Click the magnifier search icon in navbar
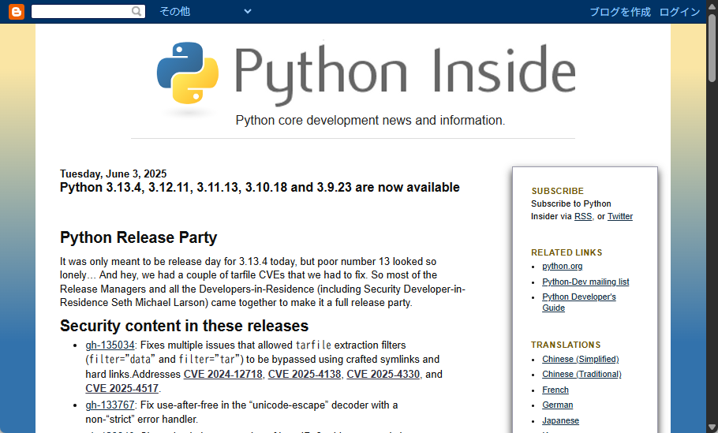718x433 pixels. (x=136, y=12)
